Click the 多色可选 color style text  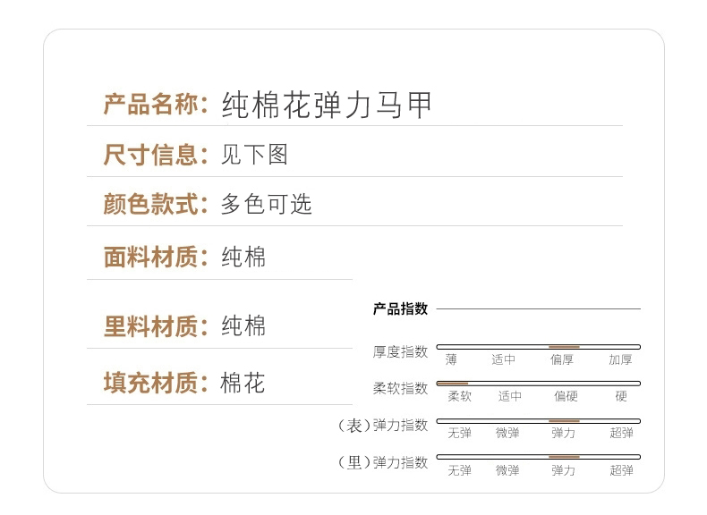(266, 204)
